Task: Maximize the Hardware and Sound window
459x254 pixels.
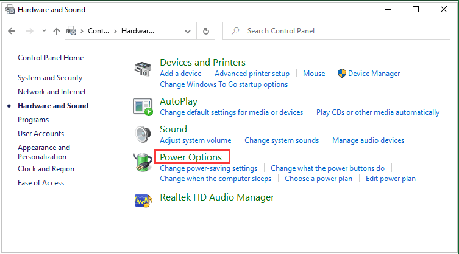Action: click(416, 9)
